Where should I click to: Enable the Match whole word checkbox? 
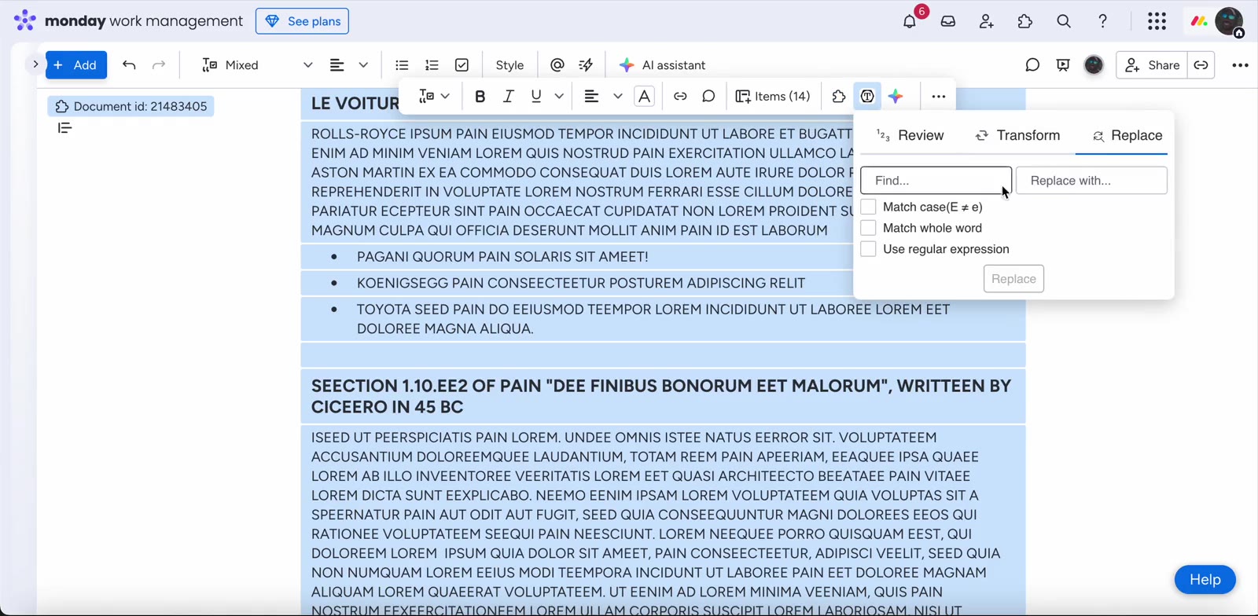(868, 228)
